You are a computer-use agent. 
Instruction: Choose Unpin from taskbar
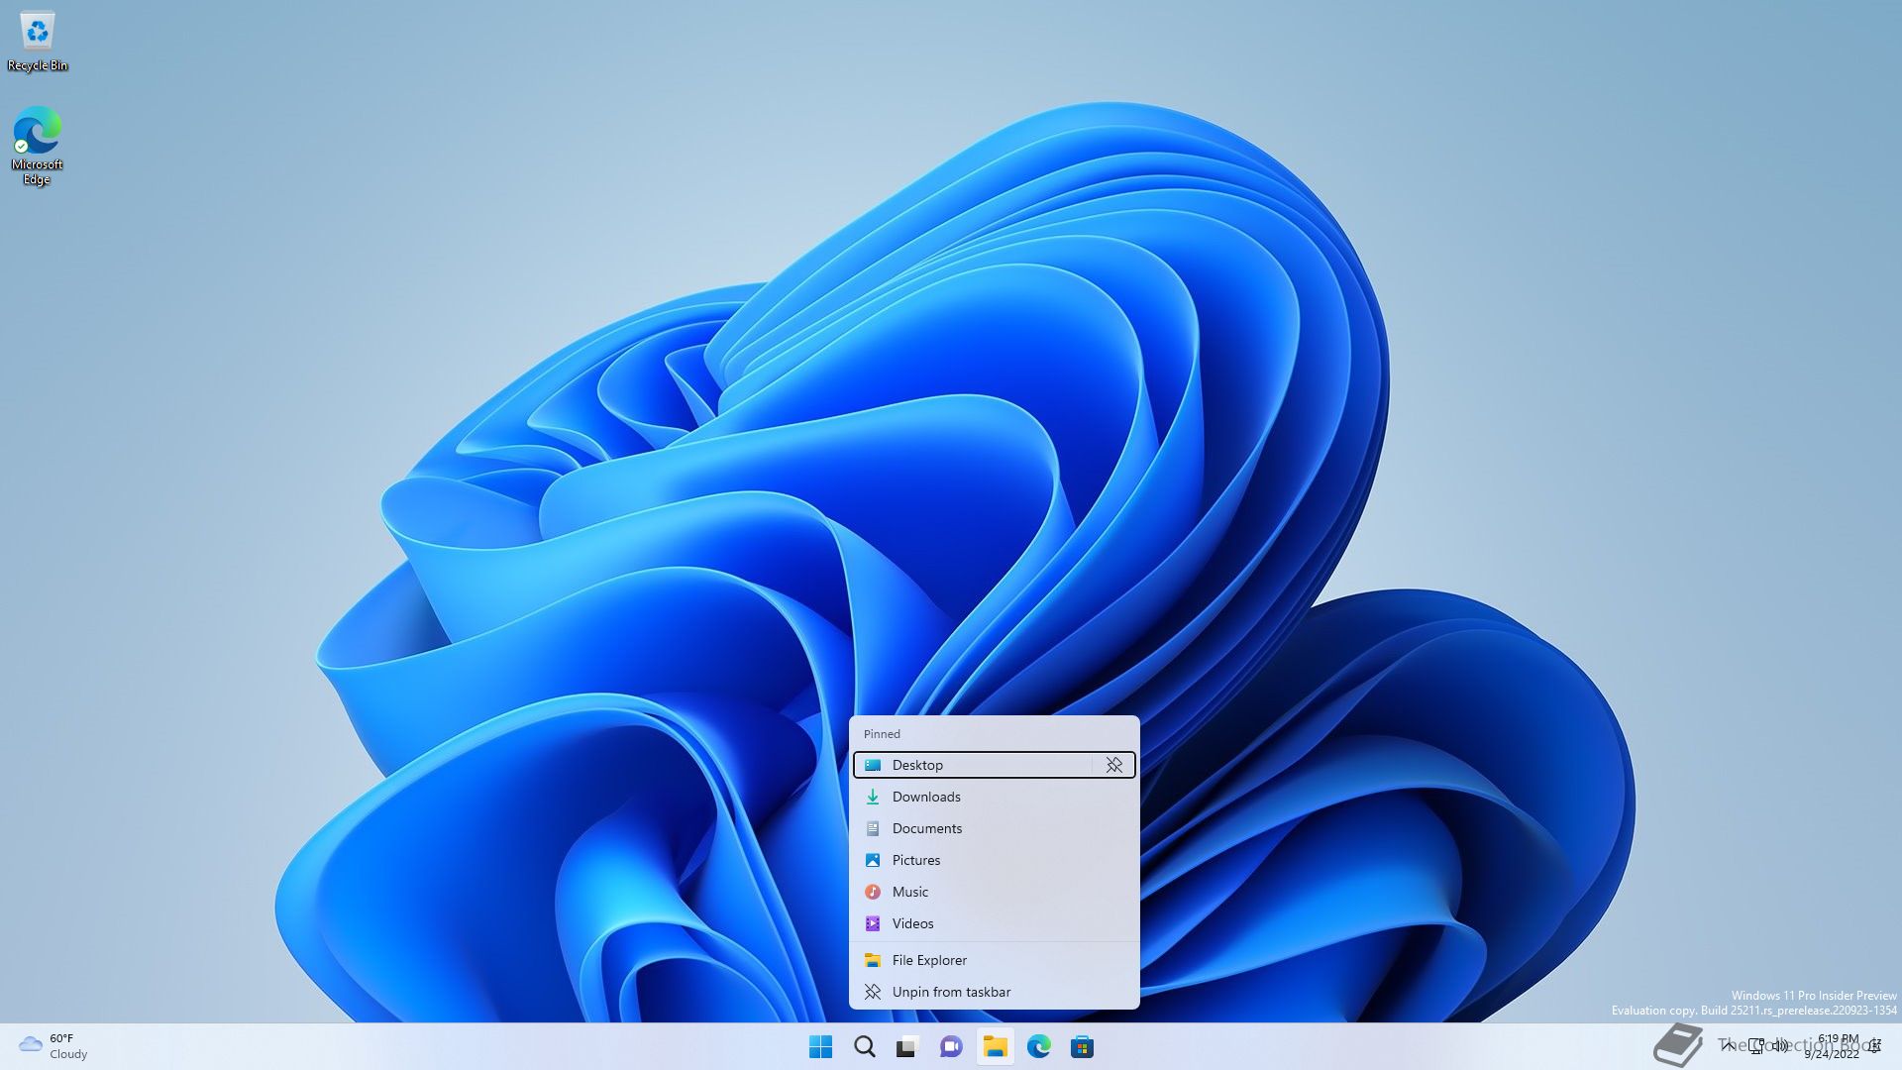950,992
